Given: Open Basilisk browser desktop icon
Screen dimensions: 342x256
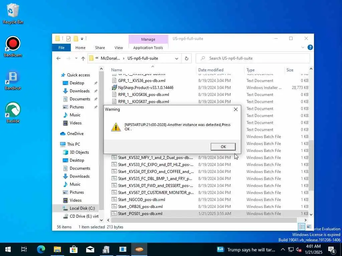Looking at the screenshot, I should (13, 113).
